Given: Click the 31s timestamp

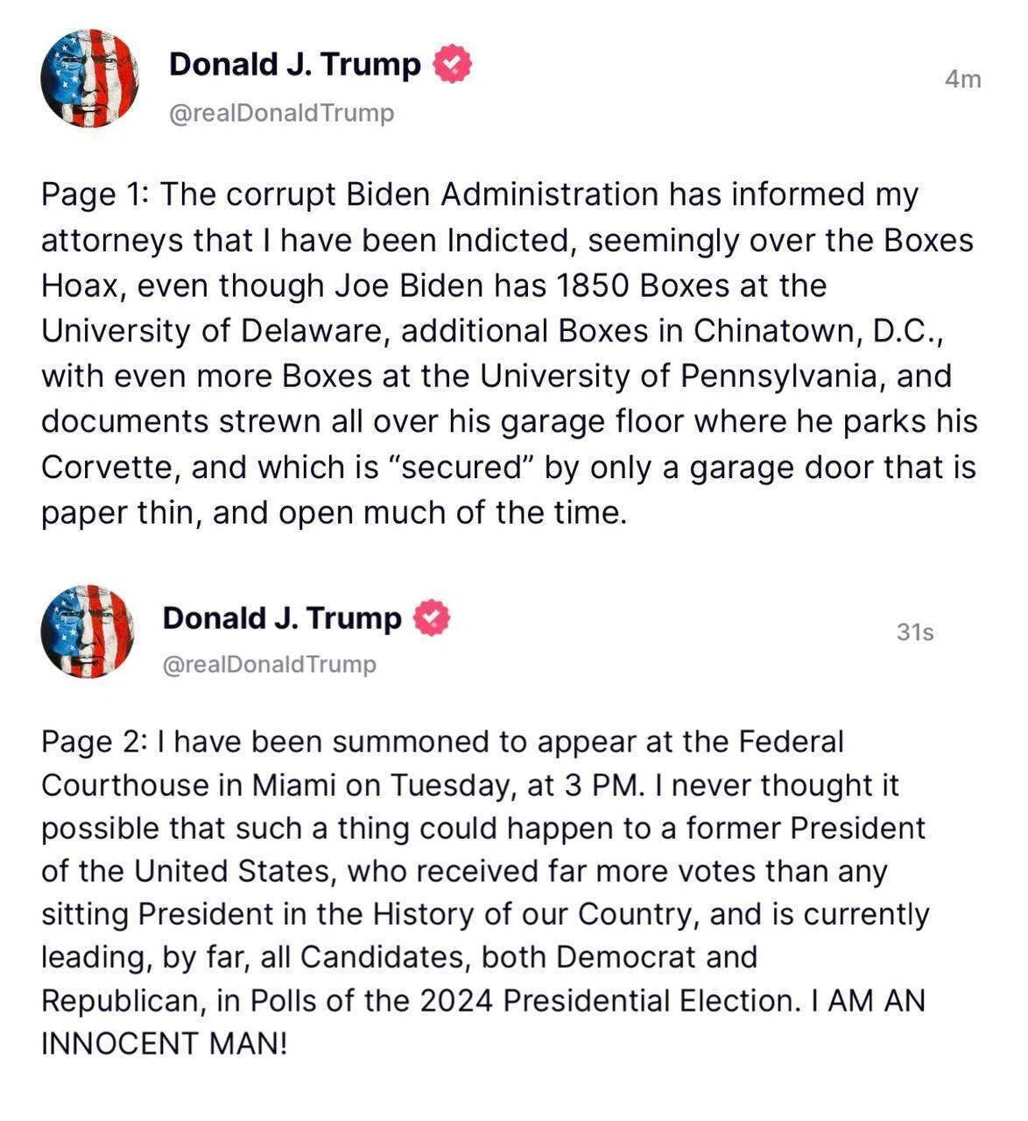Looking at the screenshot, I should (x=915, y=631).
